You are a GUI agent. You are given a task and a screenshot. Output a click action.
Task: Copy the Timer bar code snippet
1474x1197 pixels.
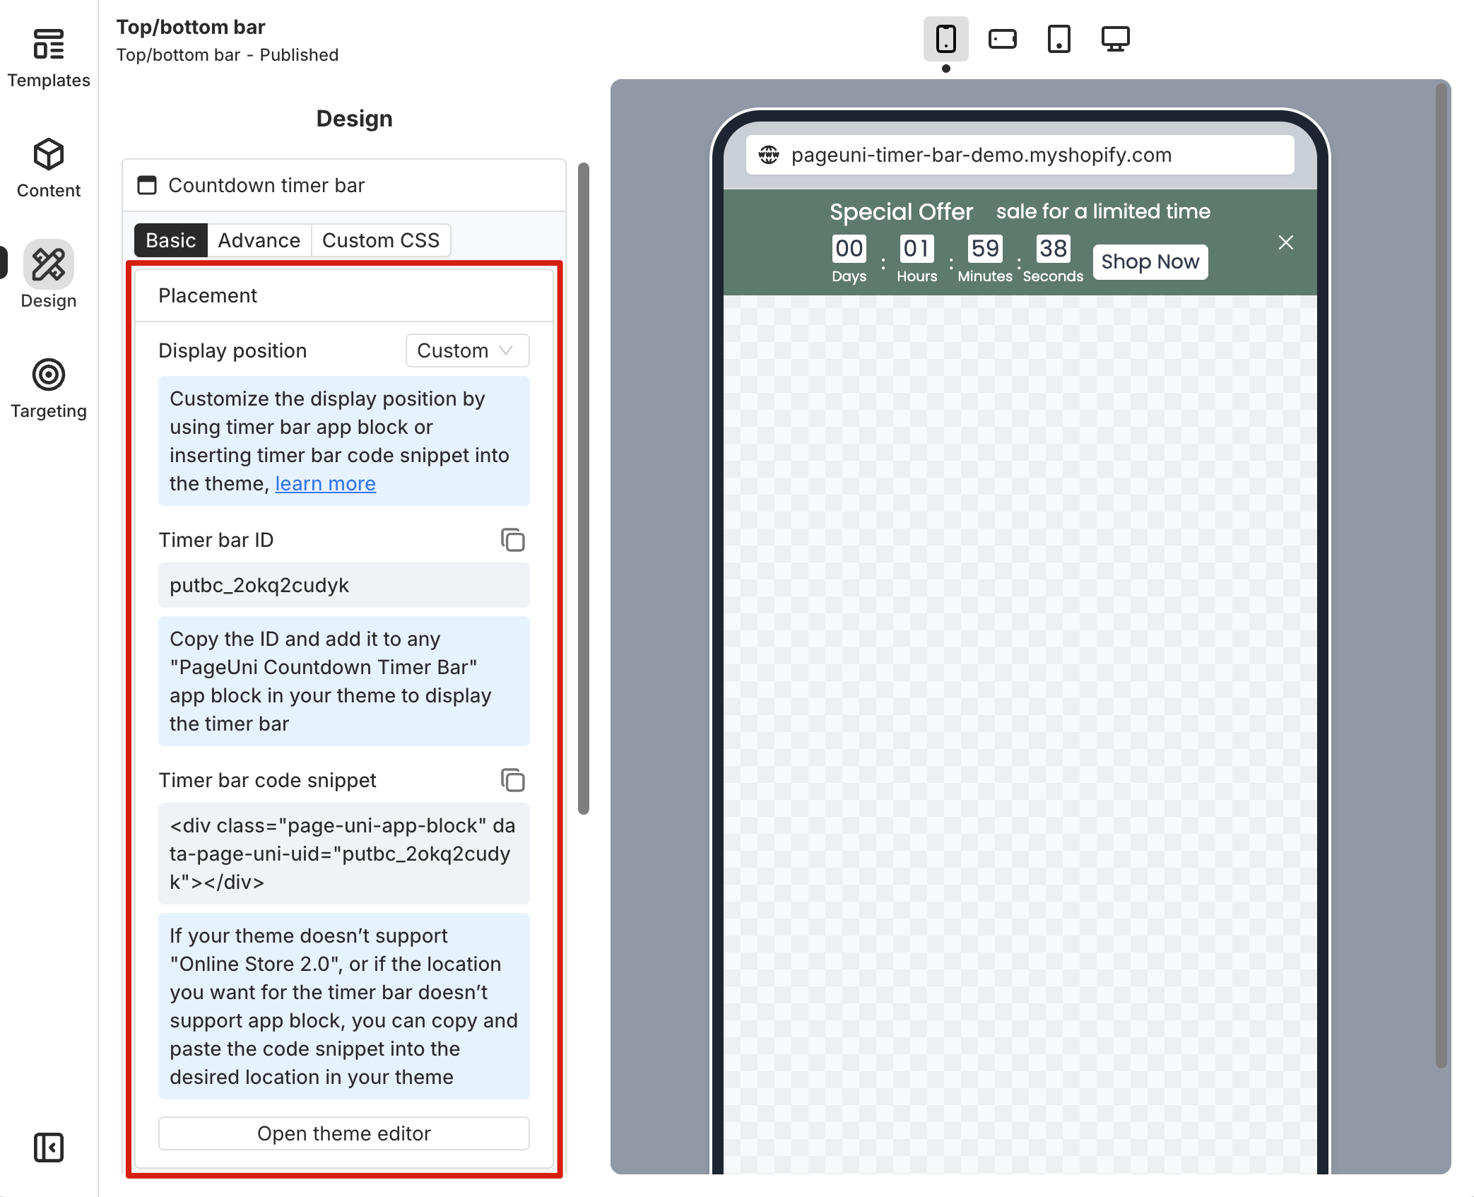513,780
